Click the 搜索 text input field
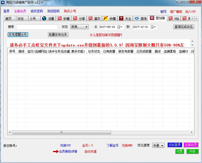Screen dimensions: 202x163 [x=37, y=27]
